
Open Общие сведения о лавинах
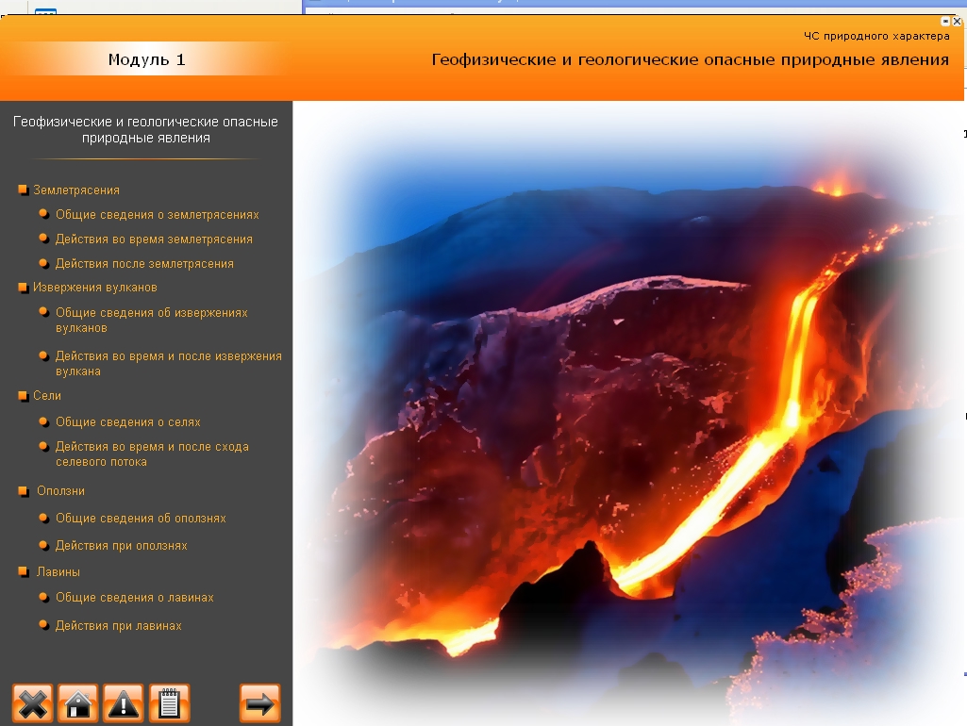[134, 598]
